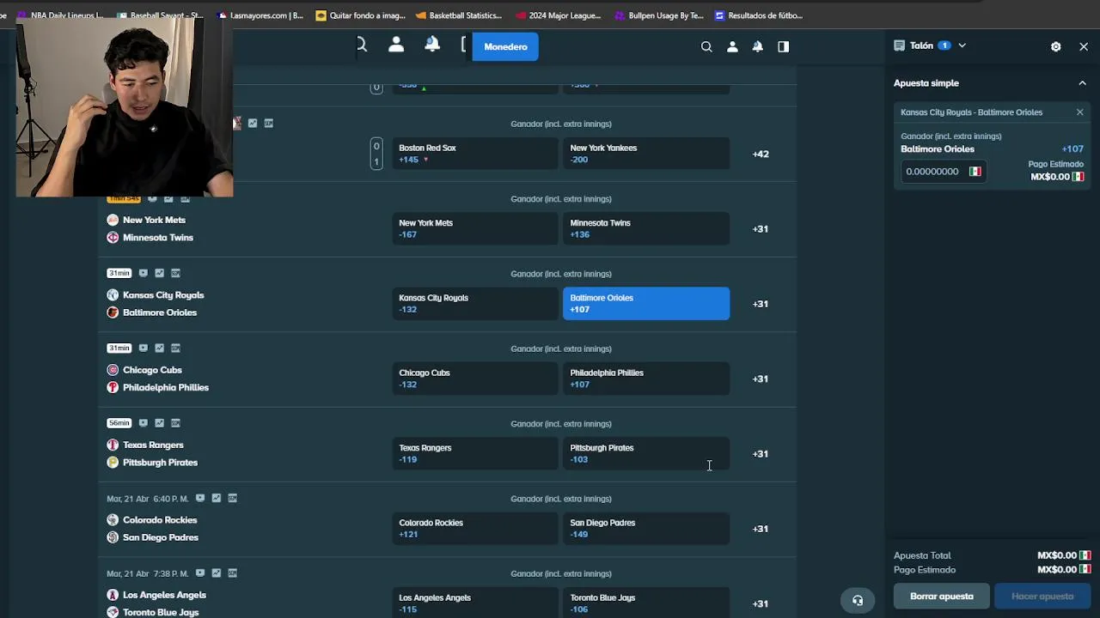Open stream icon for Angels-Blue Jays game
Image resolution: width=1100 pixels, height=618 pixels.
click(200, 573)
